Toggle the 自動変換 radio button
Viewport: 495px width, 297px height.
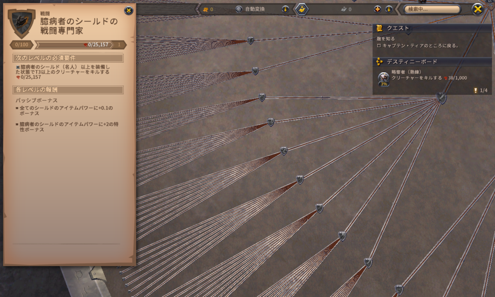coord(239,9)
